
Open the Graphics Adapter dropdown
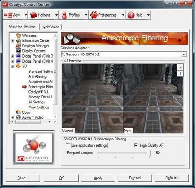tap(184, 54)
